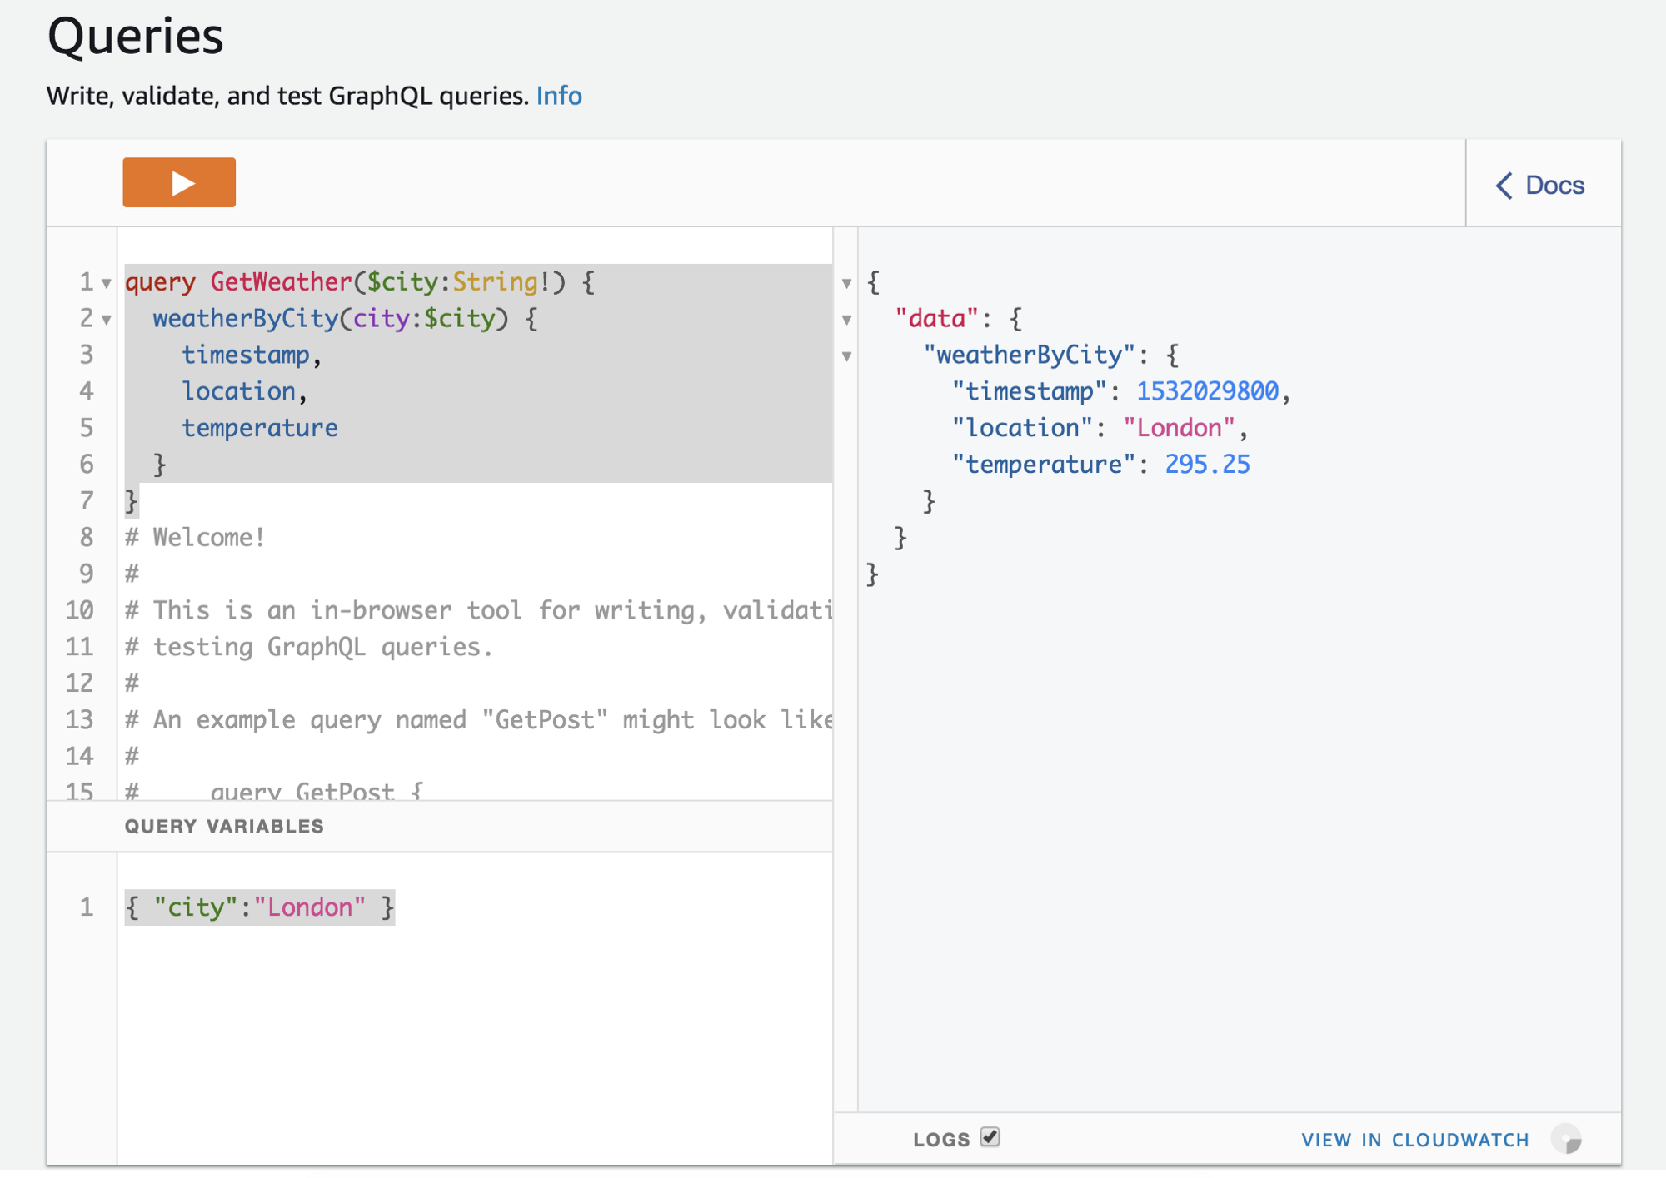The width and height of the screenshot is (1666, 1178).
Task: Click the comment mentioning "GetPost" example
Action: (x=479, y=720)
